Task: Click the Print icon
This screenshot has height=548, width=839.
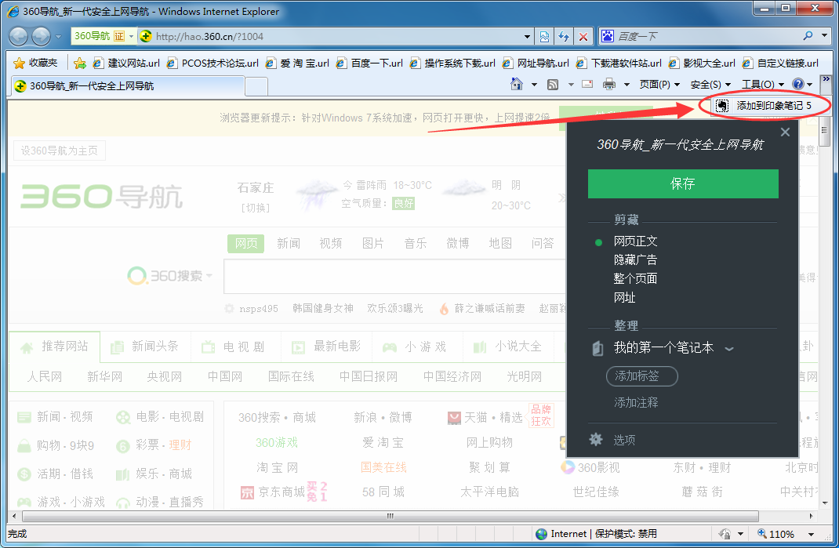Action: point(610,84)
